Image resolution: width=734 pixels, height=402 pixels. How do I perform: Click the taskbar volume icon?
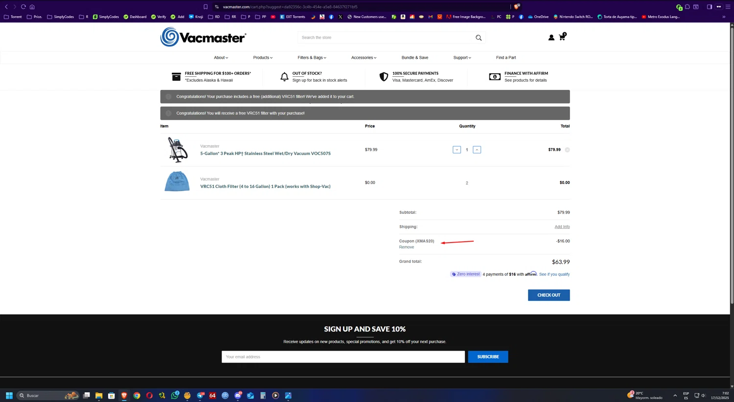[x=703, y=395]
